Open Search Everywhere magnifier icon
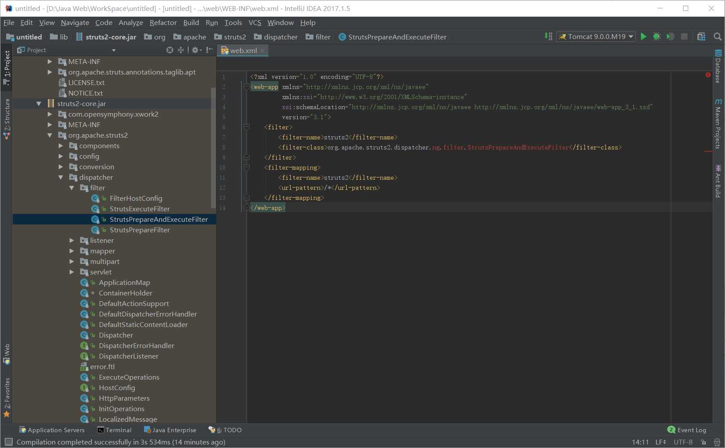Viewport: 725px width, 448px height. (x=718, y=37)
